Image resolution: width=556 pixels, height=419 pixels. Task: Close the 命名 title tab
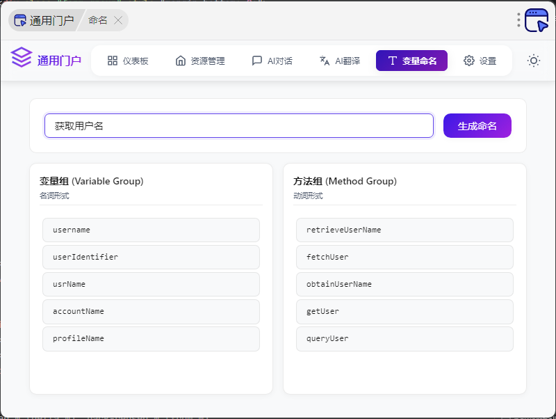point(118,20)
